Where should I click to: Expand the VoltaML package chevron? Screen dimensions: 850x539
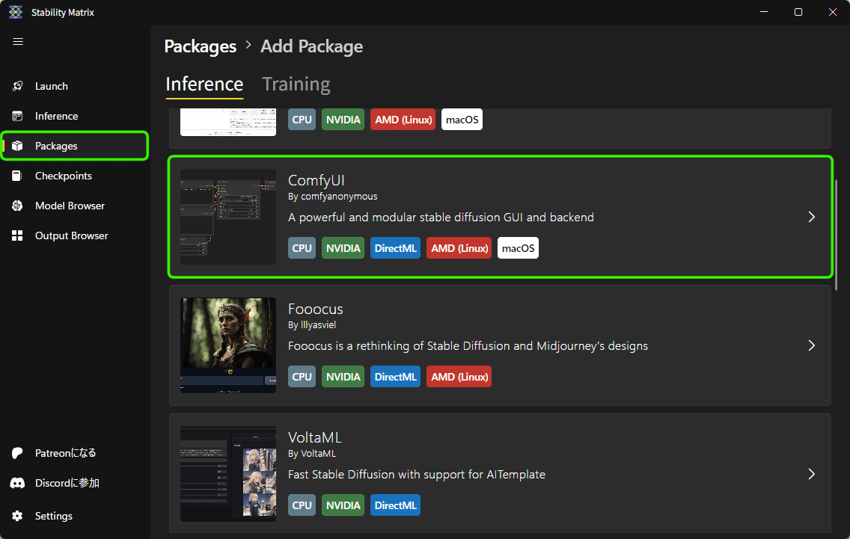(812, 474)
